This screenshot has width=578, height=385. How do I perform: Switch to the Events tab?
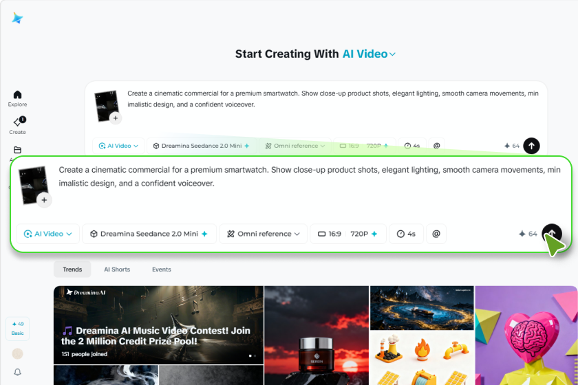162,269
